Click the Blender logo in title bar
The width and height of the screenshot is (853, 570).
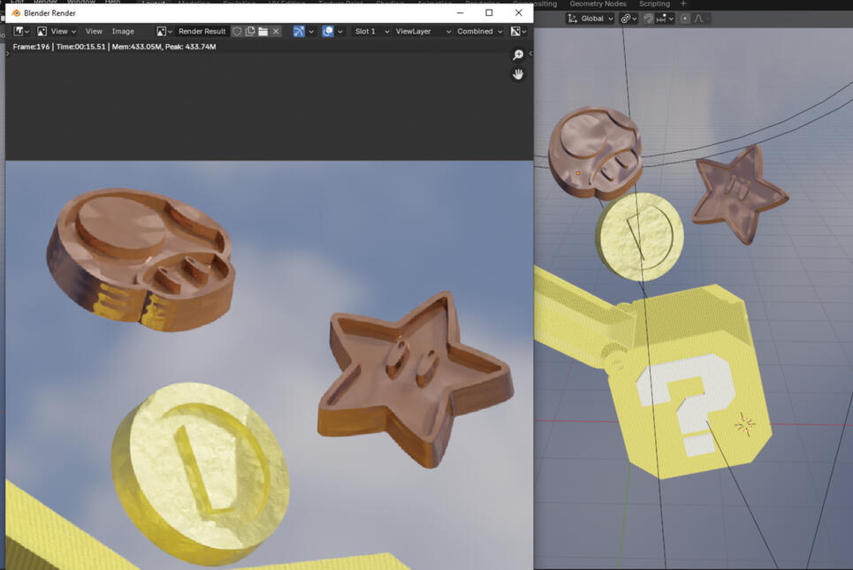point(16,13)
